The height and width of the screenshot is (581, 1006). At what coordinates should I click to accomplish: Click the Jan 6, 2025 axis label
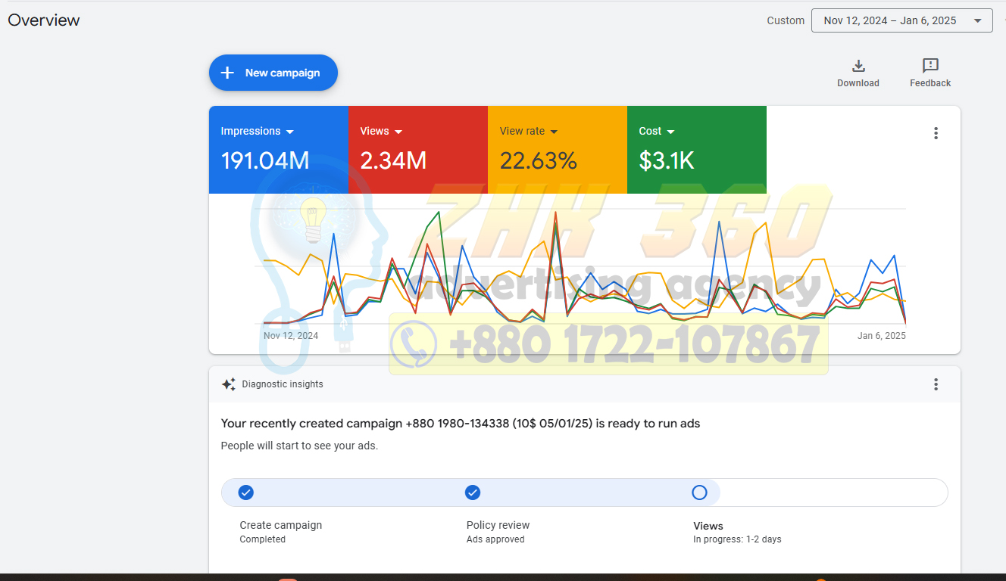[882, 336]
